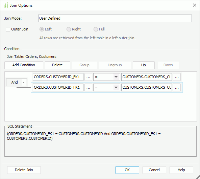The image size is (200, 179).
Task: Move condition Down
Action: pyautogui.click(x=168, y=65)
